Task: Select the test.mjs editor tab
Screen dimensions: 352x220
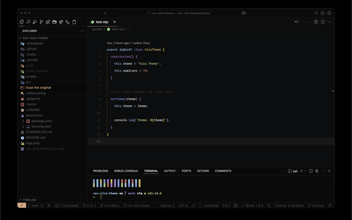Action: point(103,22)
